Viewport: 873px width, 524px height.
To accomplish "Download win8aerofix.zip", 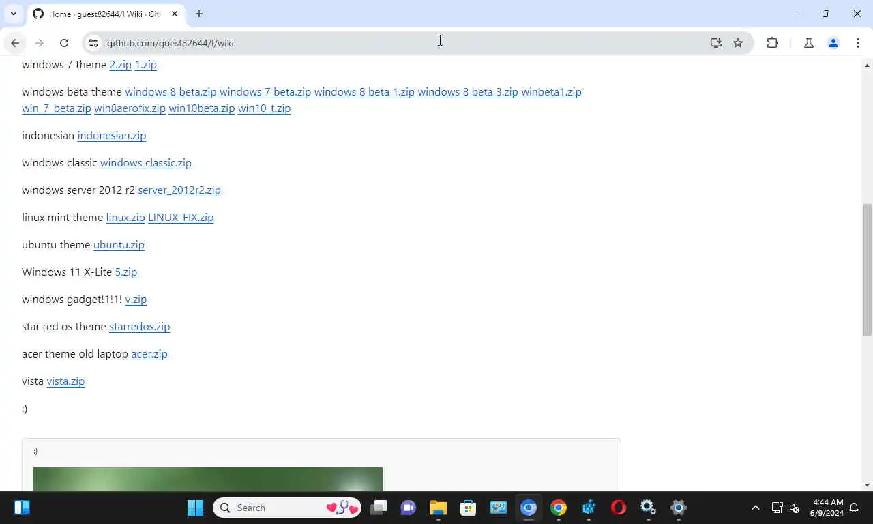I will [130, 108].
